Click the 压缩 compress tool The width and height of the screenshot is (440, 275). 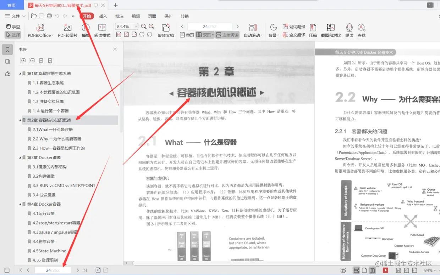pos(313,31)
